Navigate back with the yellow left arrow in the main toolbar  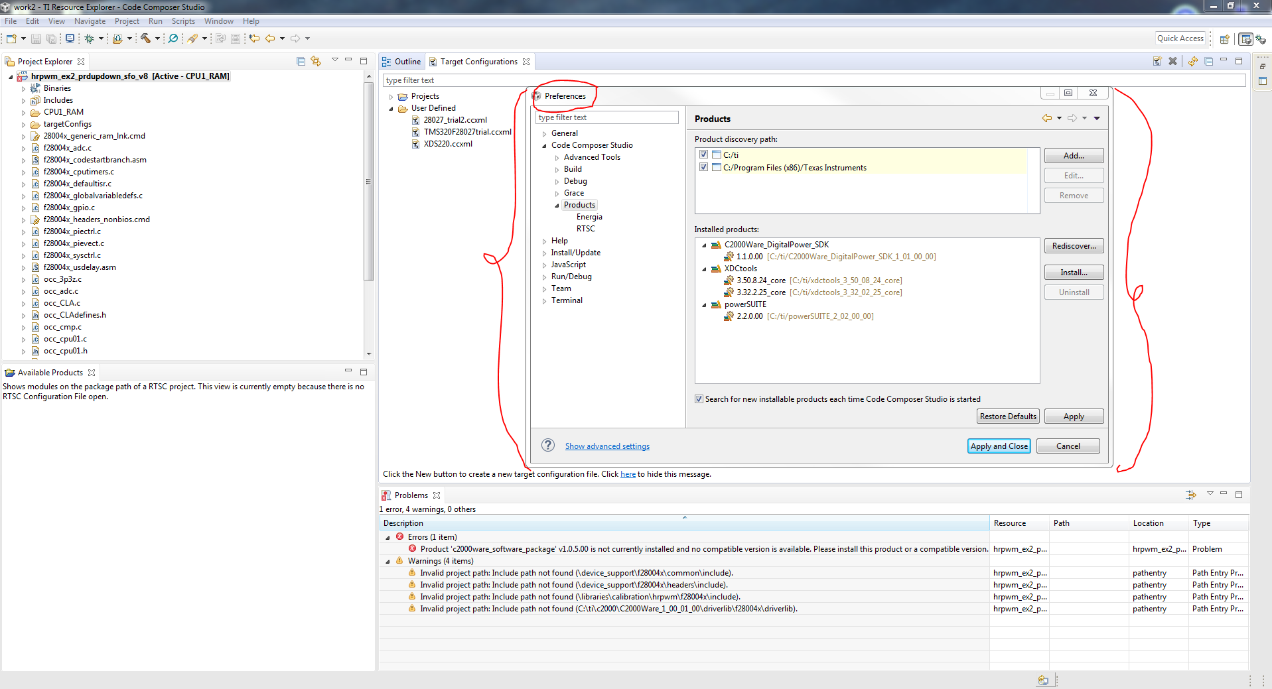(x=270, y=38)
